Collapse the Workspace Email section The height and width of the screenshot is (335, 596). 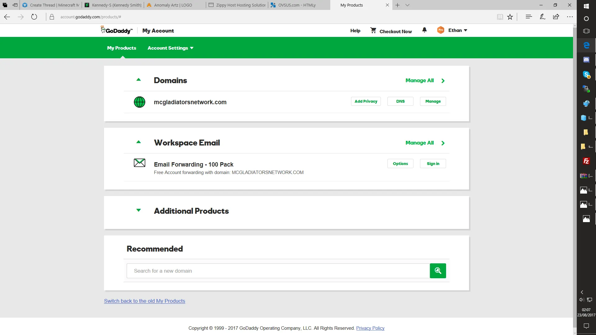pos(139,142)
